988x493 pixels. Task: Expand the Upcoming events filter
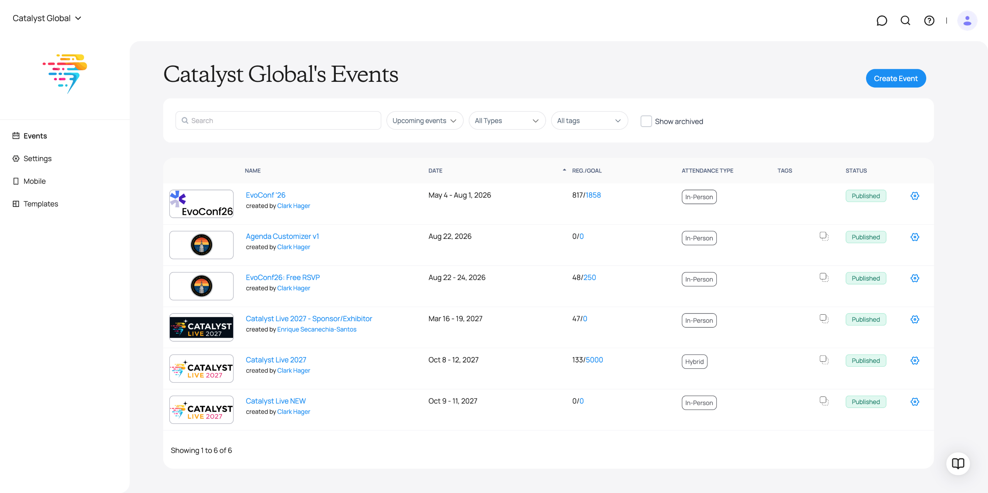point(425,120)
